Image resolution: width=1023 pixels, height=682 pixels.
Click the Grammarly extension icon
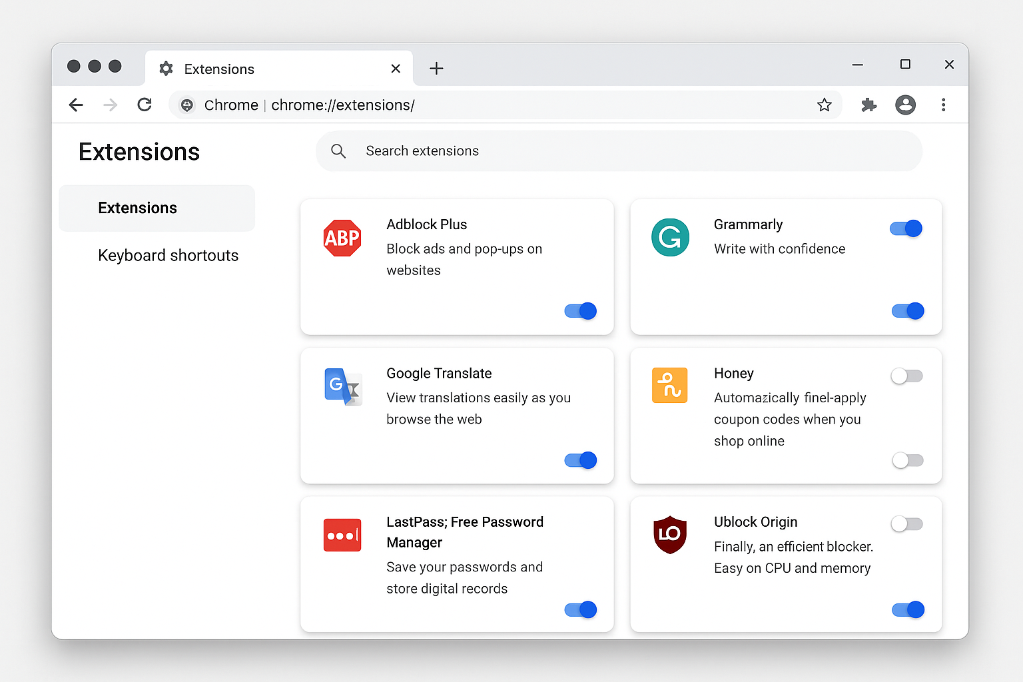(x=670, y=237)
